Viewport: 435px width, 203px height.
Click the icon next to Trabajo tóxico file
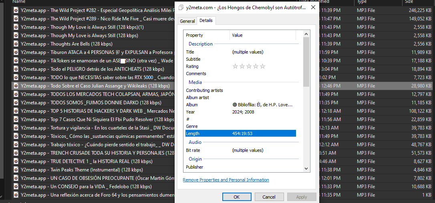(16, 145)
